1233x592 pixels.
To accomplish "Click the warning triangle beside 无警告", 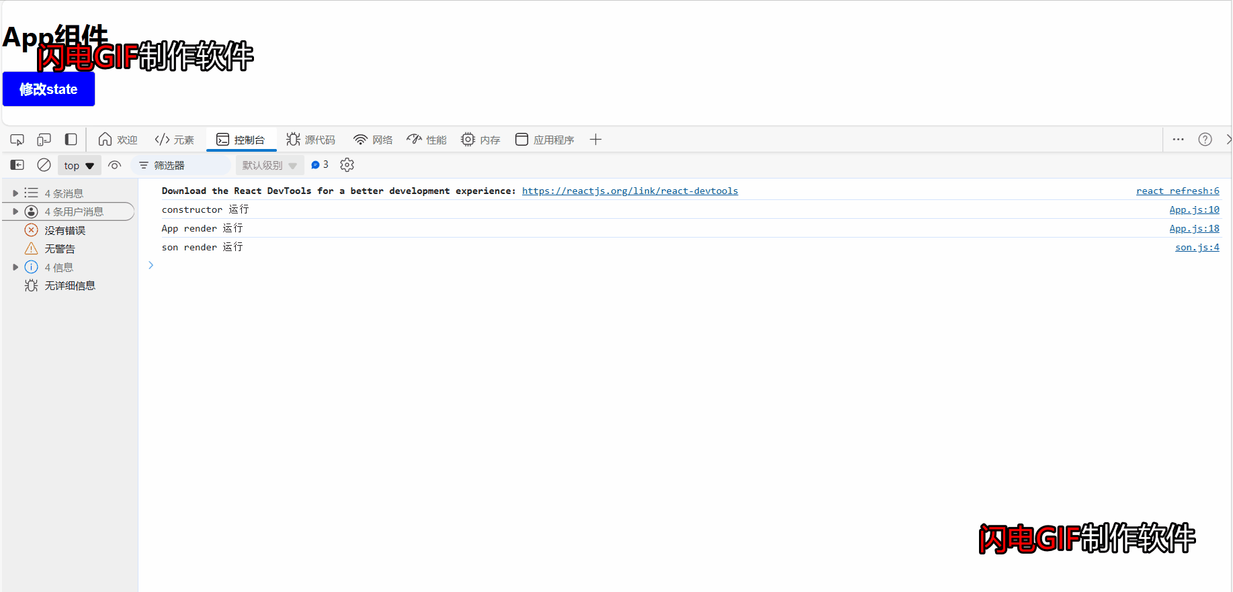I will [x=31, y=248].
